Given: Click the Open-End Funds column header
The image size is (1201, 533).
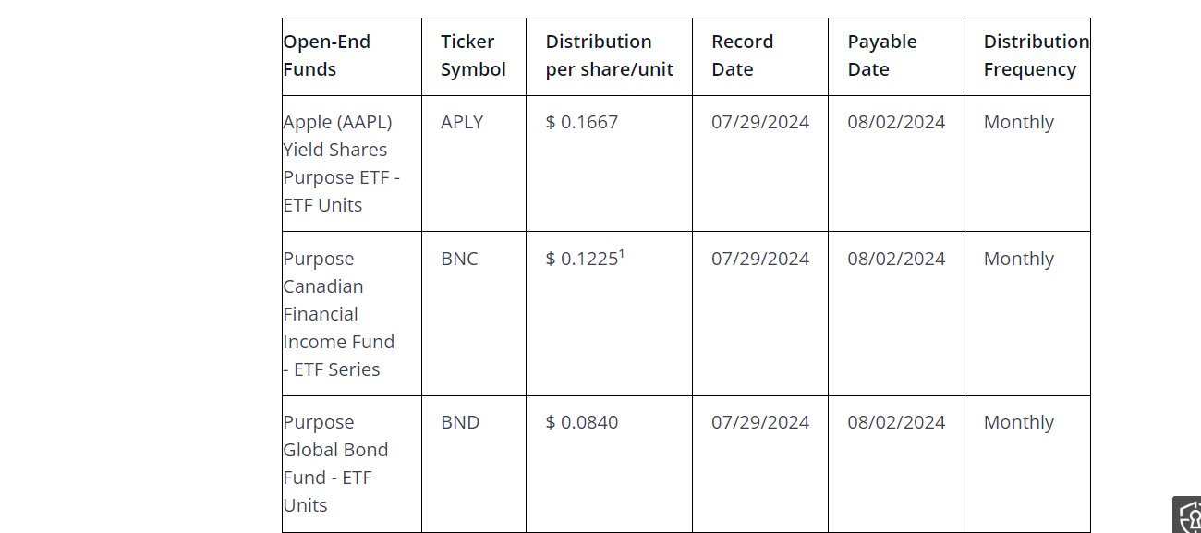Looking at the screenshot, I should pyautogui.click(x=327, y=55).
